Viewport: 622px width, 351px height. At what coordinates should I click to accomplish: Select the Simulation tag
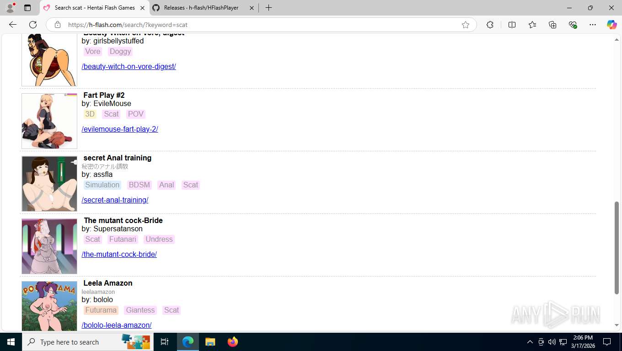pos(102,185)
